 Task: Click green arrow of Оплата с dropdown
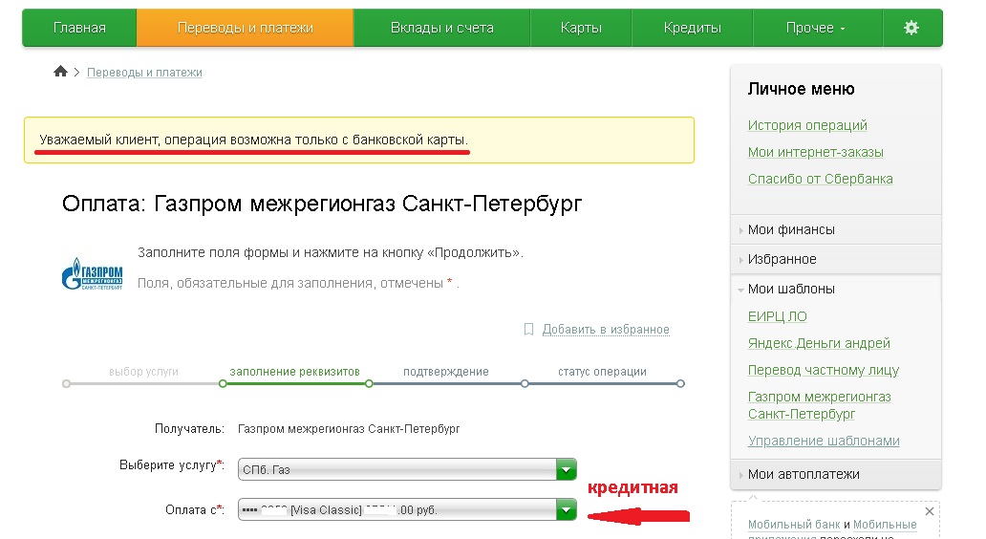(566, 509)
